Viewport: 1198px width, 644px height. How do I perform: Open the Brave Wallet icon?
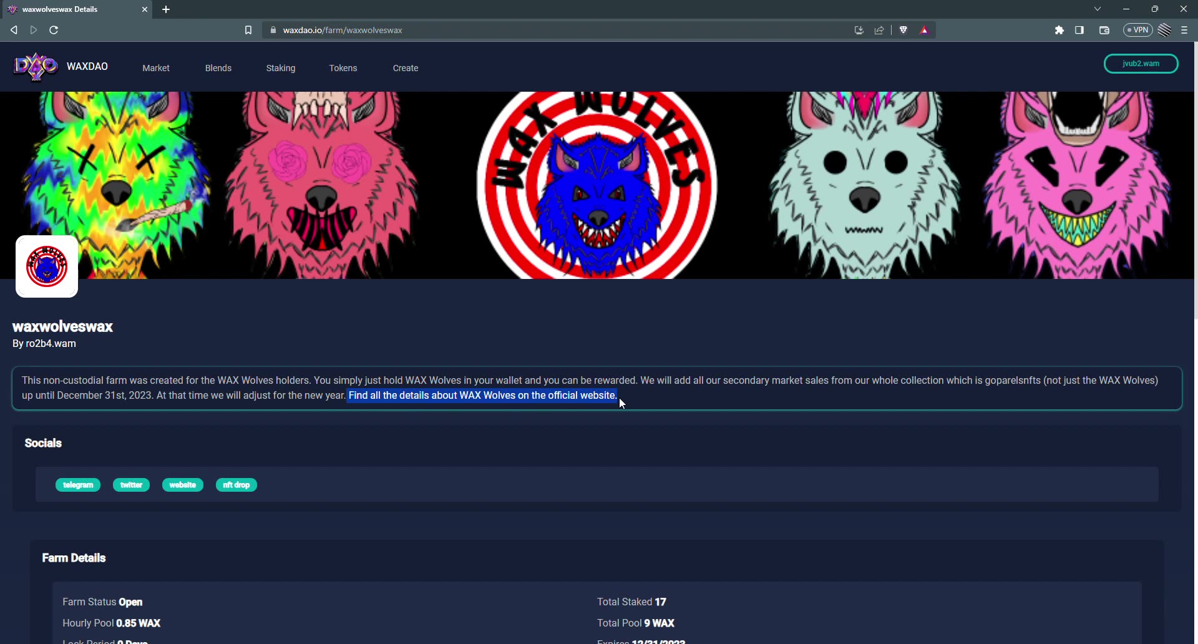click(x=1104, y=30)
